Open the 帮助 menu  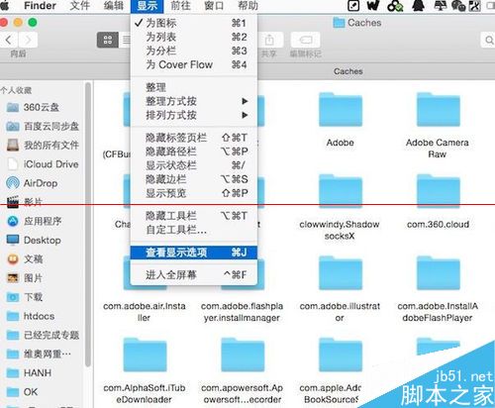[x=248, y=6]
